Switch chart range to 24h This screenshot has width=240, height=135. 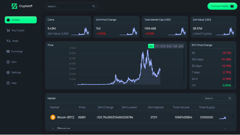tap(181, 46)
